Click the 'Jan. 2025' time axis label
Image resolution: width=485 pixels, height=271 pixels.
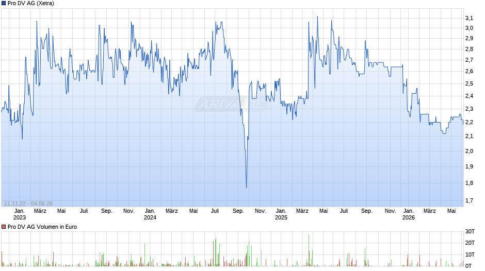click(x=281, y=214)
